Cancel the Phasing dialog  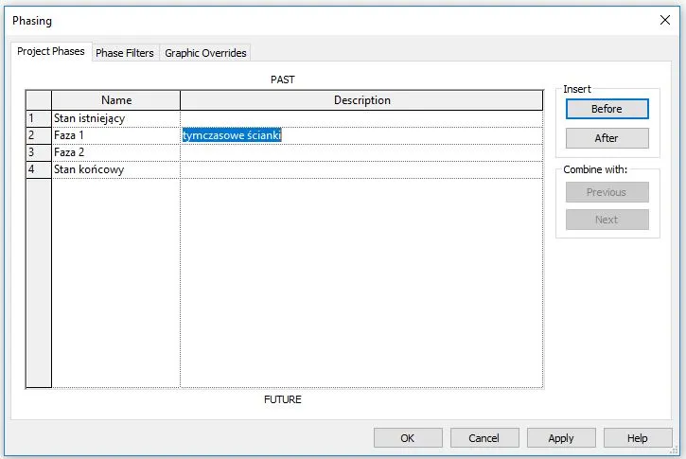click(x=484, y=438)
